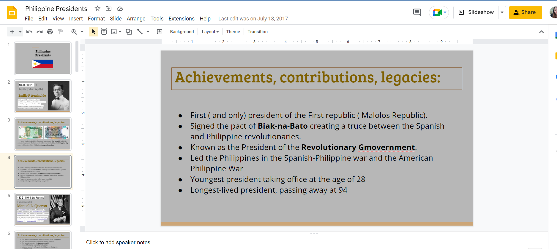
Task: Insert an image
Action: 114,32
